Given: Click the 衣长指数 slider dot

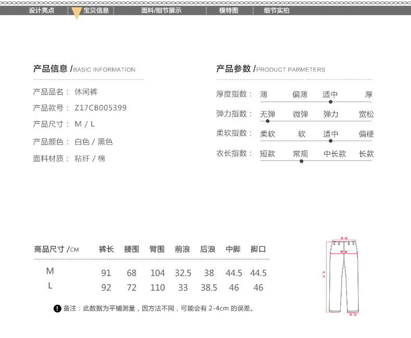Looking at the screenshot, I should tap(301, 161).
